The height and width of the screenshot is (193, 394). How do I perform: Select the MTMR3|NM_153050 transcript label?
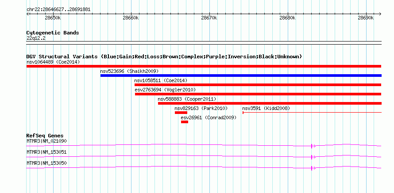click(x=46, y=163)
